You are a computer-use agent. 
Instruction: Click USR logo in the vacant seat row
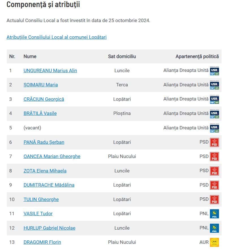click(214, 128)
